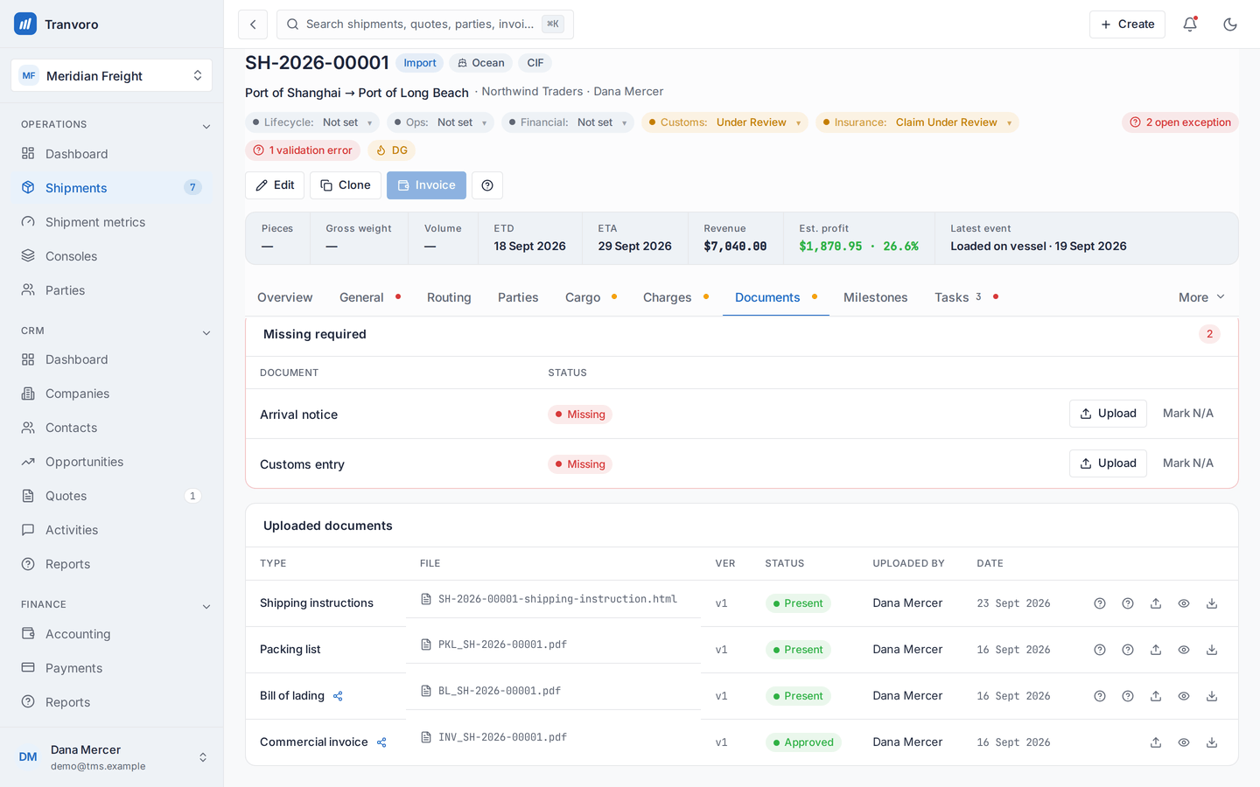
Task: Download the Commercial invoice file
Action: click(x=1212, y=742)
